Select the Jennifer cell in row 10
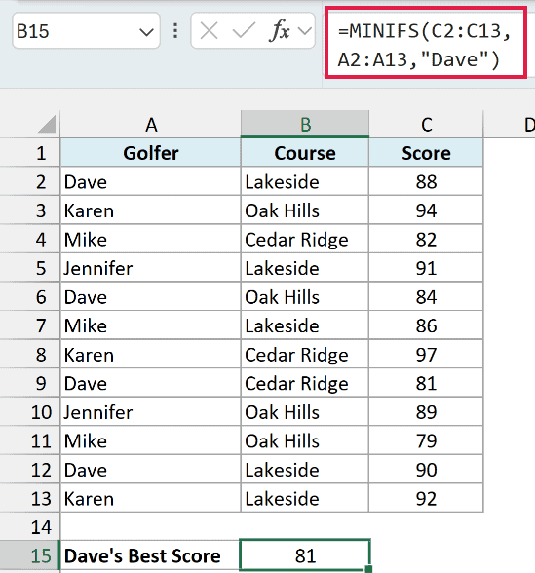The image size is (535, 573). tap(150, 412)
